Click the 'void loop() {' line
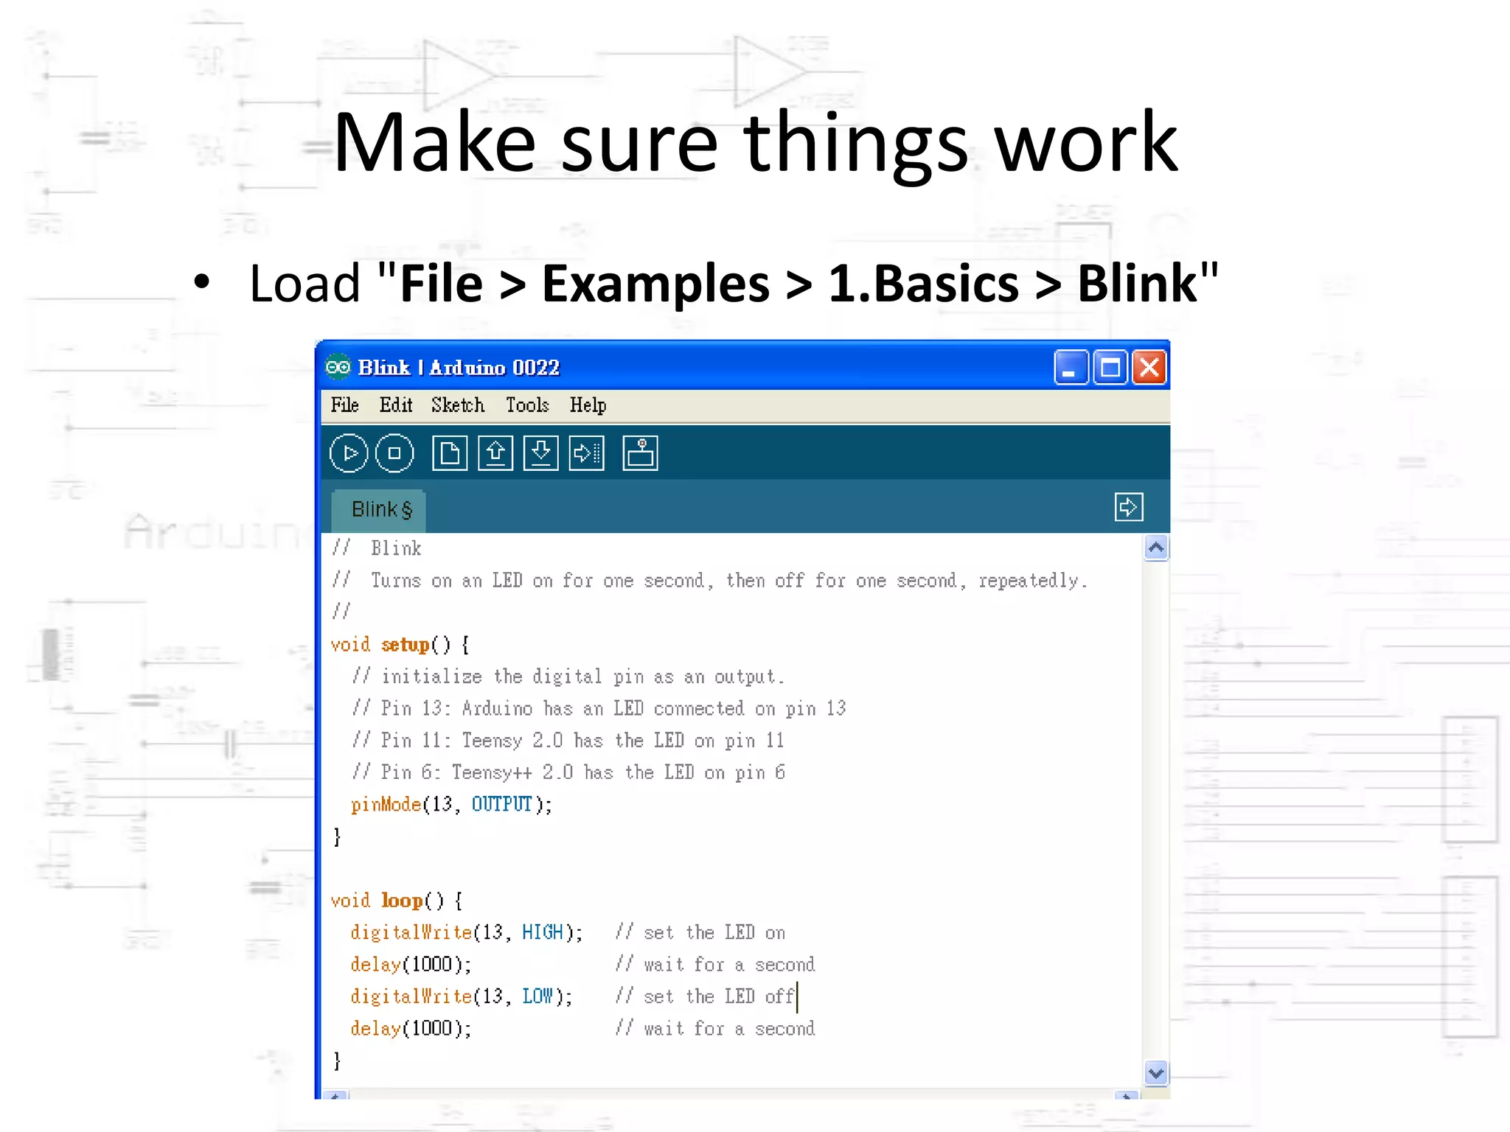 (397, 901)
